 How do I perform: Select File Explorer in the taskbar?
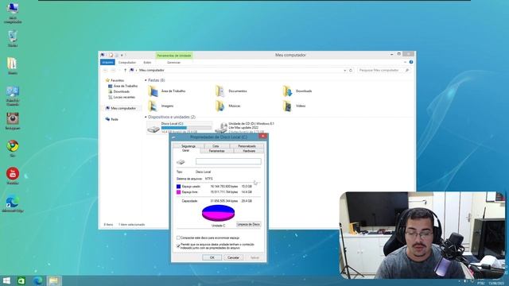pyautogui.click(x=53, y=280)
